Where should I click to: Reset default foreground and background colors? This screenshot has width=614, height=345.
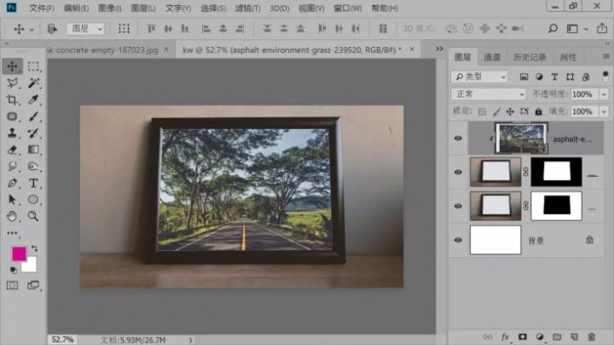[13, 270]
